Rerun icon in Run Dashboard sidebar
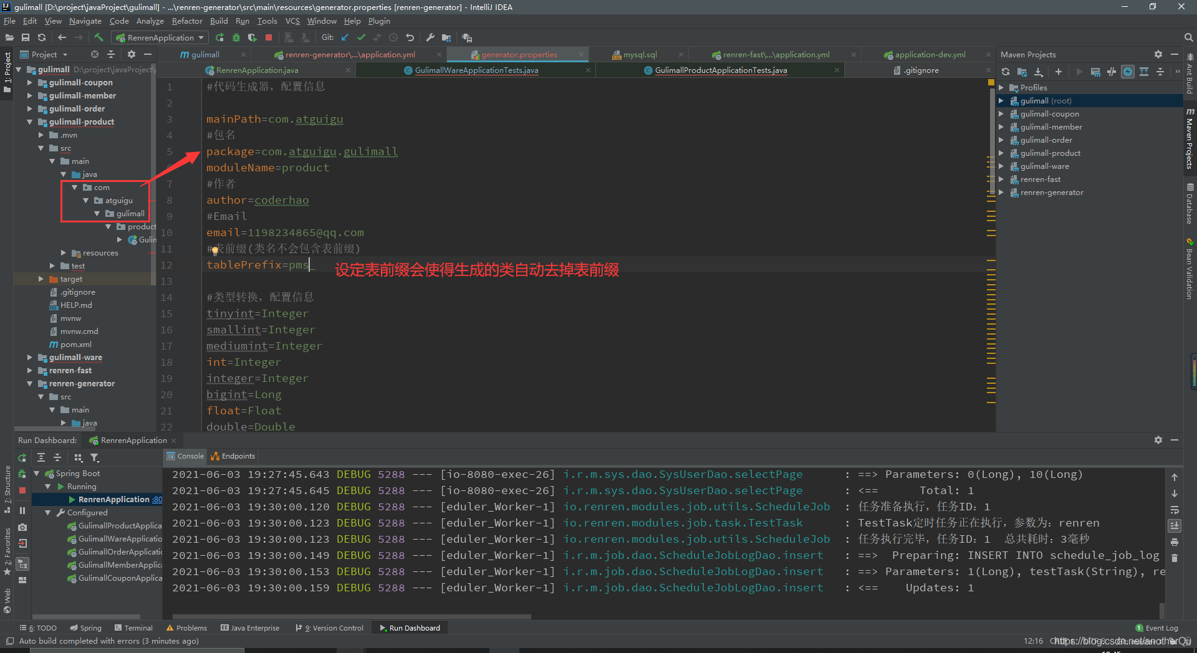 coord(22,457)
